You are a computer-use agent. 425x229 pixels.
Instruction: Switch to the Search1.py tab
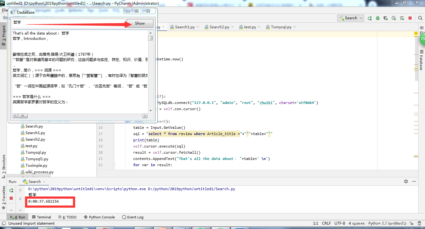point(185,27)
